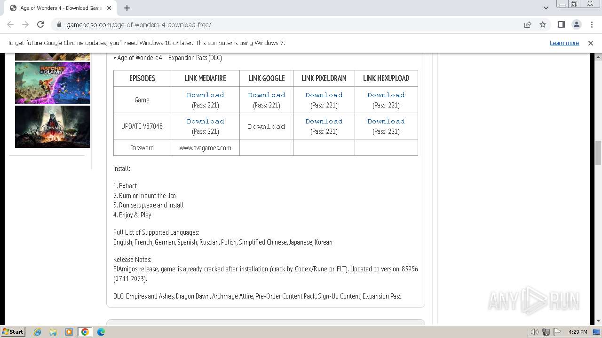Click the LINK MEDIAFIRE column header
The height and width of the screenshot is (338, 602).
pos(206,78)
